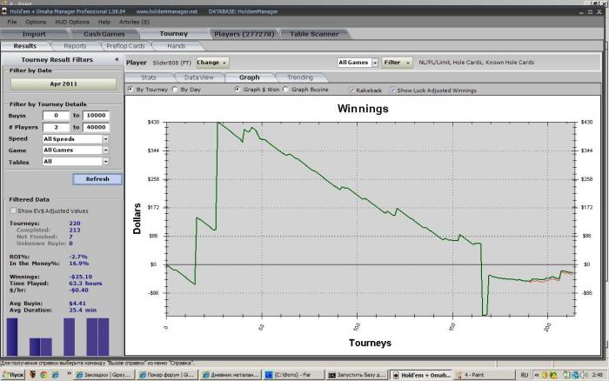Open the Preflop Cards sub-tab
Viewport: 609px width, 381px height.
[125, 46]
